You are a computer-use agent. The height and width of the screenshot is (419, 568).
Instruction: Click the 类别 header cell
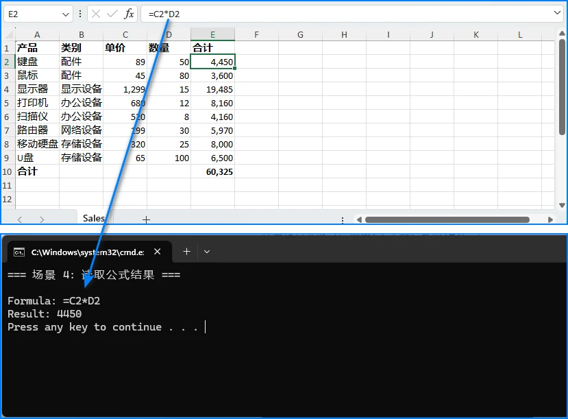point(81,48)
